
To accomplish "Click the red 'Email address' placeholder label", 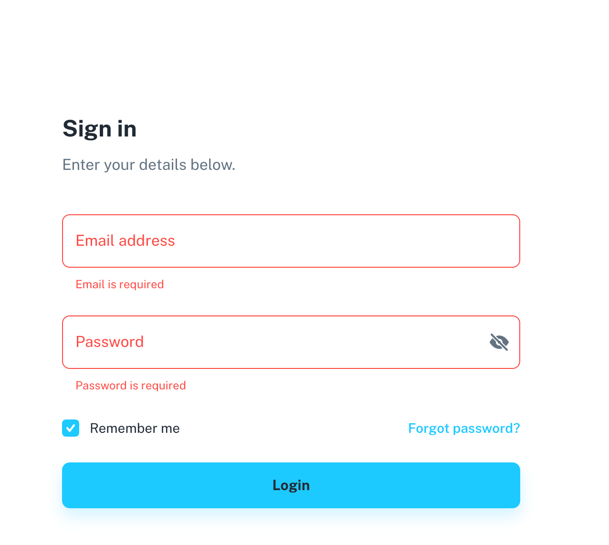I will click(x=126, y=241).
